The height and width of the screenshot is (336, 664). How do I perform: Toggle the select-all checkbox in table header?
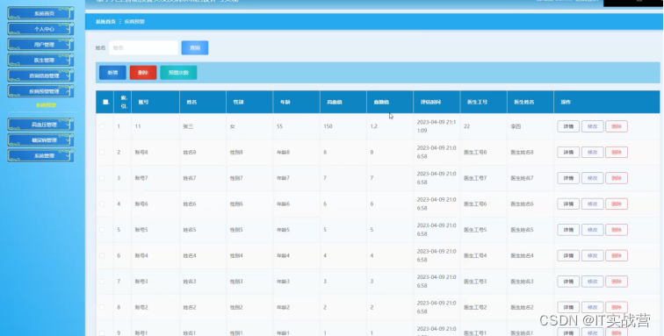(x=105, y=102)
